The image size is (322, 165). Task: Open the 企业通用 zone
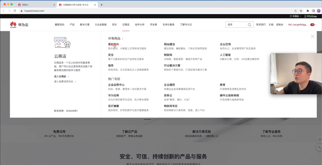click(170, 85)
